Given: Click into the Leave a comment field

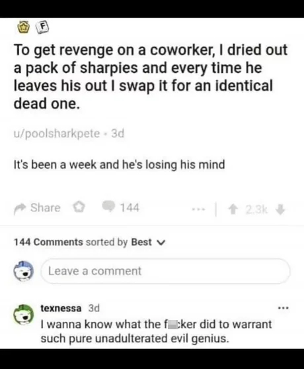Looking at the screenshot, I should (x=165, y=271).
